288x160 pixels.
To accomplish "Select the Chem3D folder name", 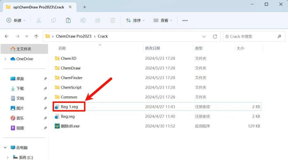I will [69, 58].
